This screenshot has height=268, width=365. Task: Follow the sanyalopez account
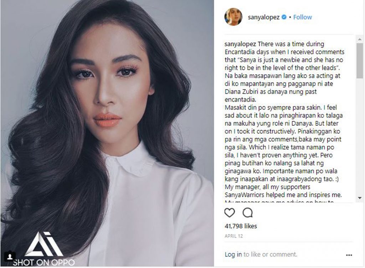click(302, 17)
